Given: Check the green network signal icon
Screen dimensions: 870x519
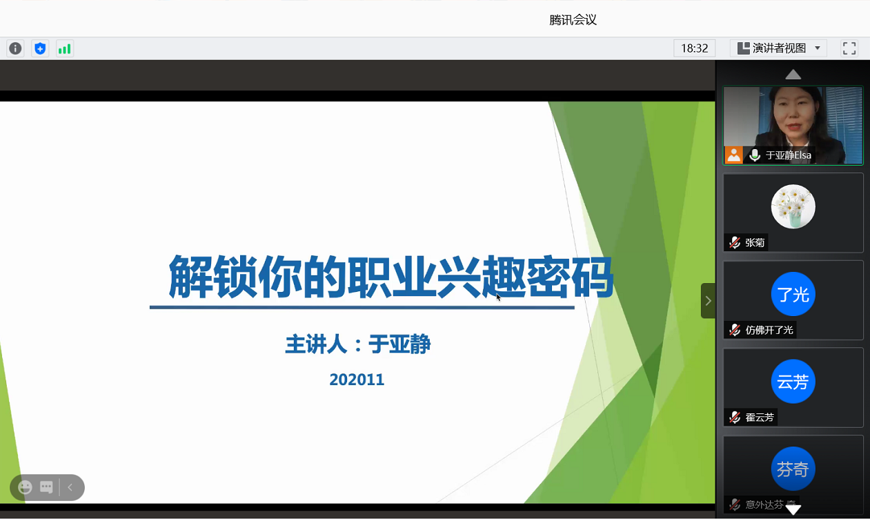Looking at the screenshot, I should pyautogui.click(x=65, y=48).
